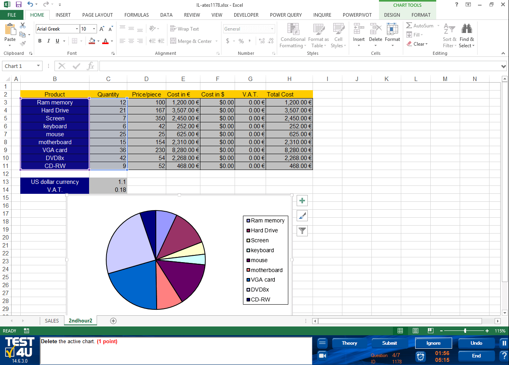The image size is (509, 365).
Task: Click the Format Painter brush icon
Action: [23, 44]
